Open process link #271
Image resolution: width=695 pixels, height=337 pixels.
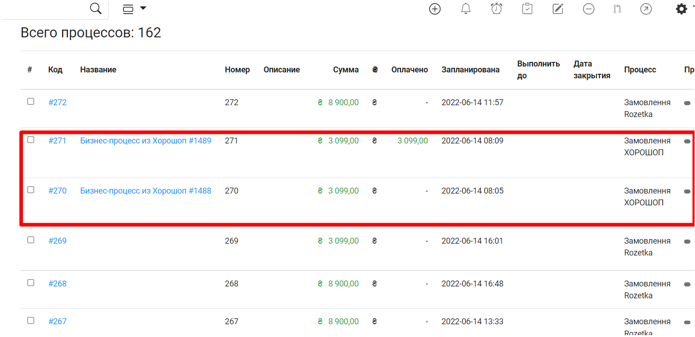57,141
